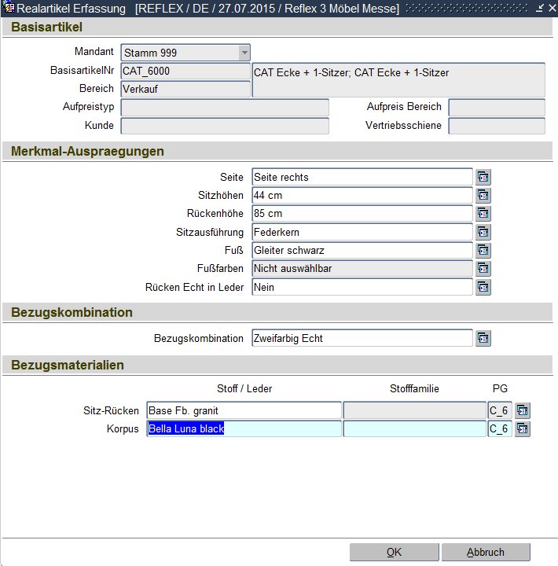Open the lookup icon for Sitzausführung

483,232
